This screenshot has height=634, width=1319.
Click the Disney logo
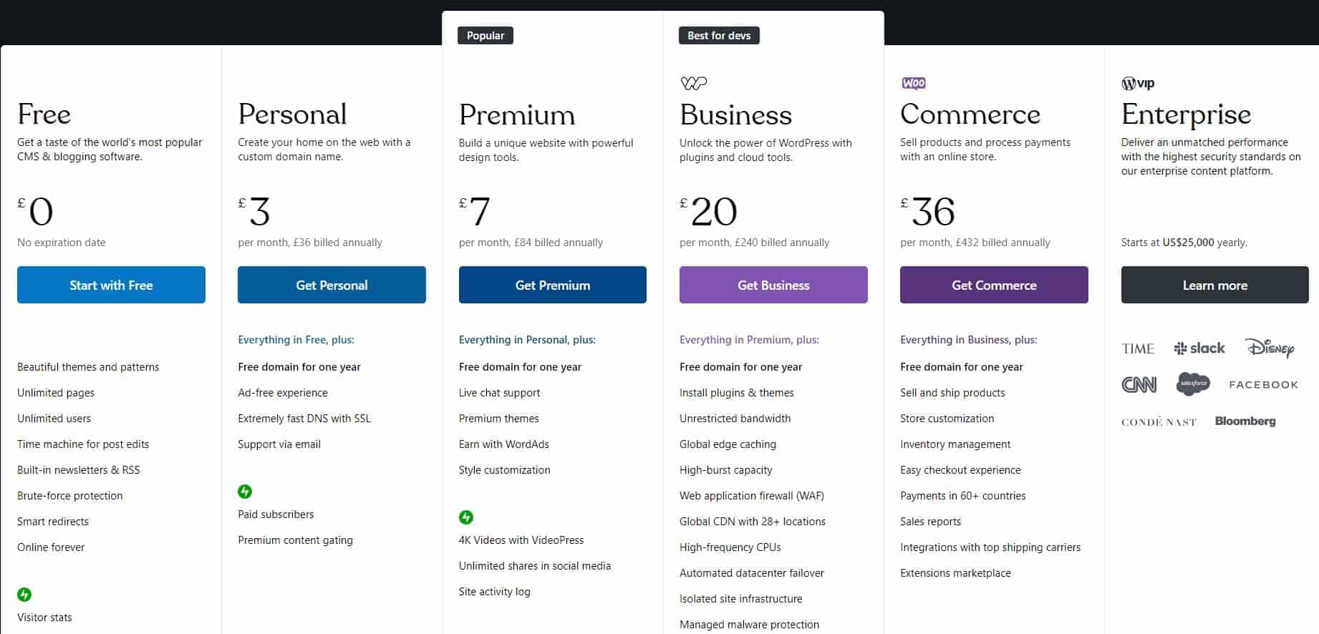coord(1270,348)
